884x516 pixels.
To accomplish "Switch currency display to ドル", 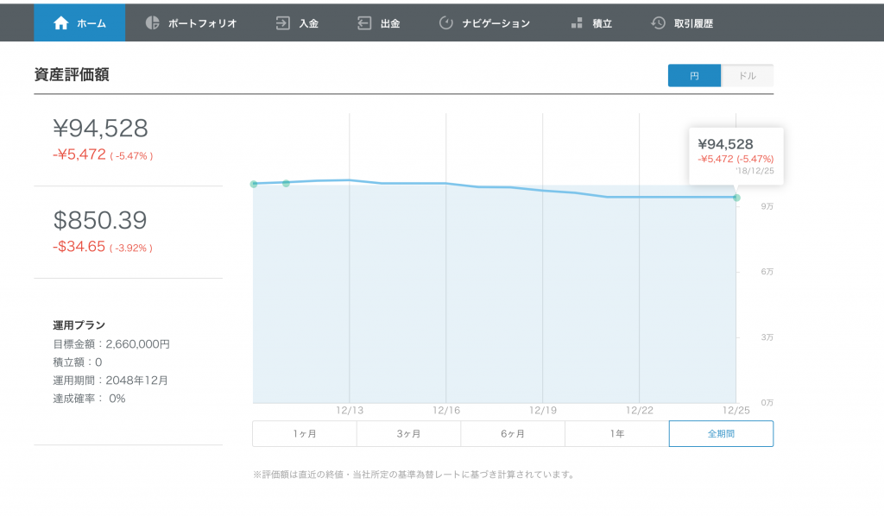I will (747, 75).
